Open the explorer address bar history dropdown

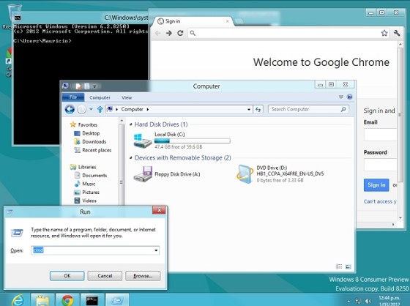(x=249, y=109)
